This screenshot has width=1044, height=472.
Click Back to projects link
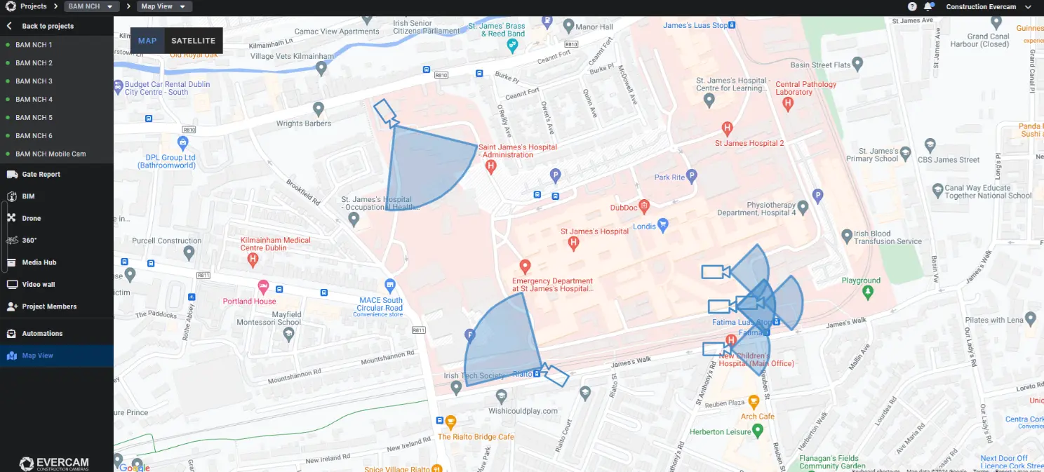point(48,26)
